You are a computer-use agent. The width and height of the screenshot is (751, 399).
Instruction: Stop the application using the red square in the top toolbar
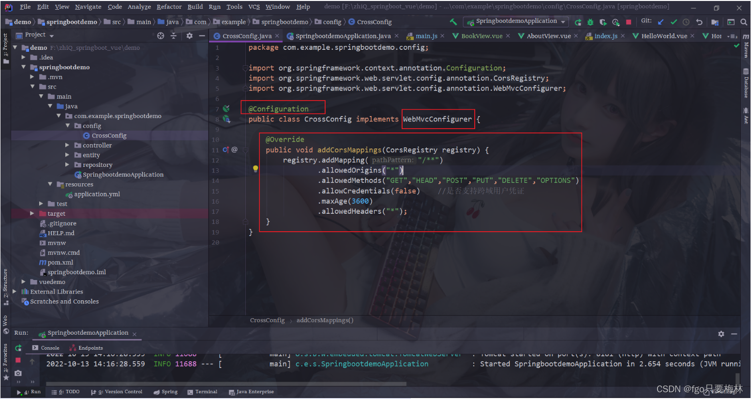point(629,22)
